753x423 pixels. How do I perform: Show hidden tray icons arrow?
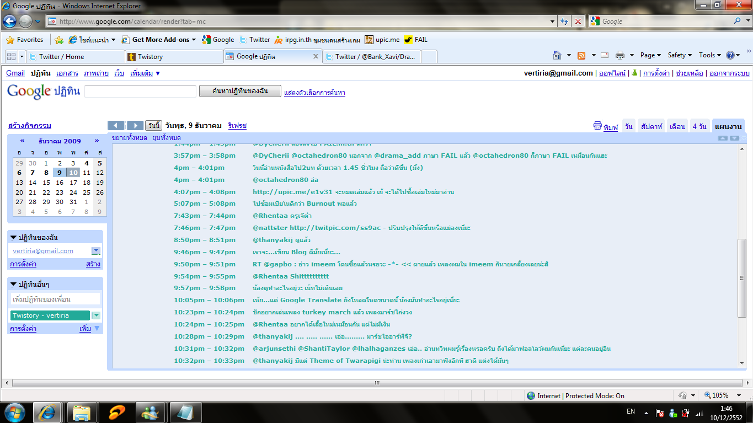coord(646,413)
